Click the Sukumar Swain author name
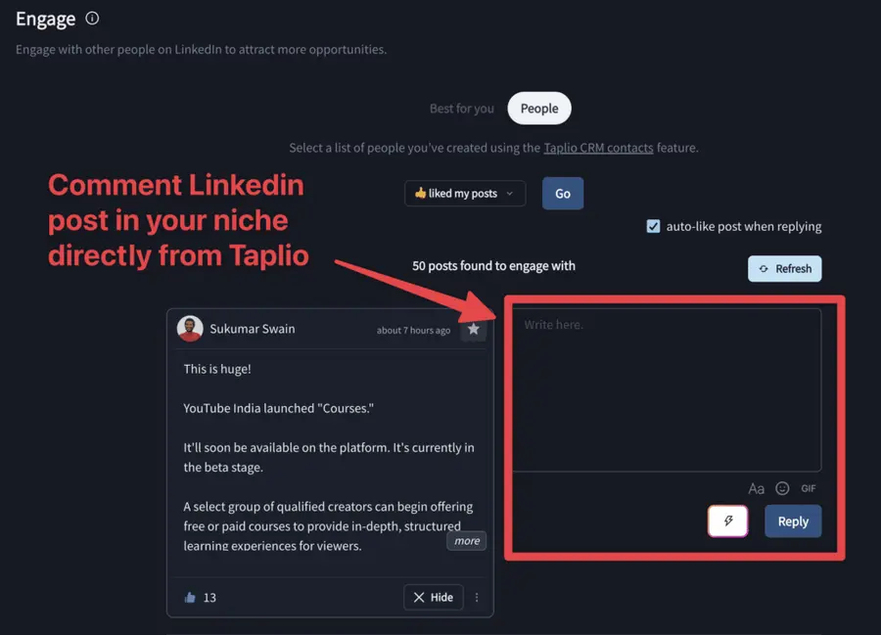 point(253,329)
